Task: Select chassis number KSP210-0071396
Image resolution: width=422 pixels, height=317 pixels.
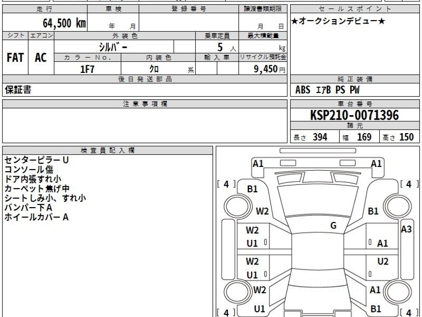Action: [354, 115]
